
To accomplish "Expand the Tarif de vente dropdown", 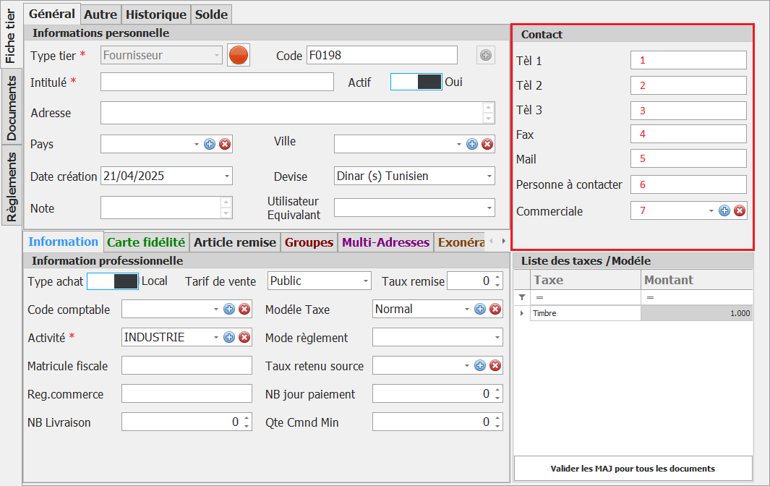I will click(365, 281).
